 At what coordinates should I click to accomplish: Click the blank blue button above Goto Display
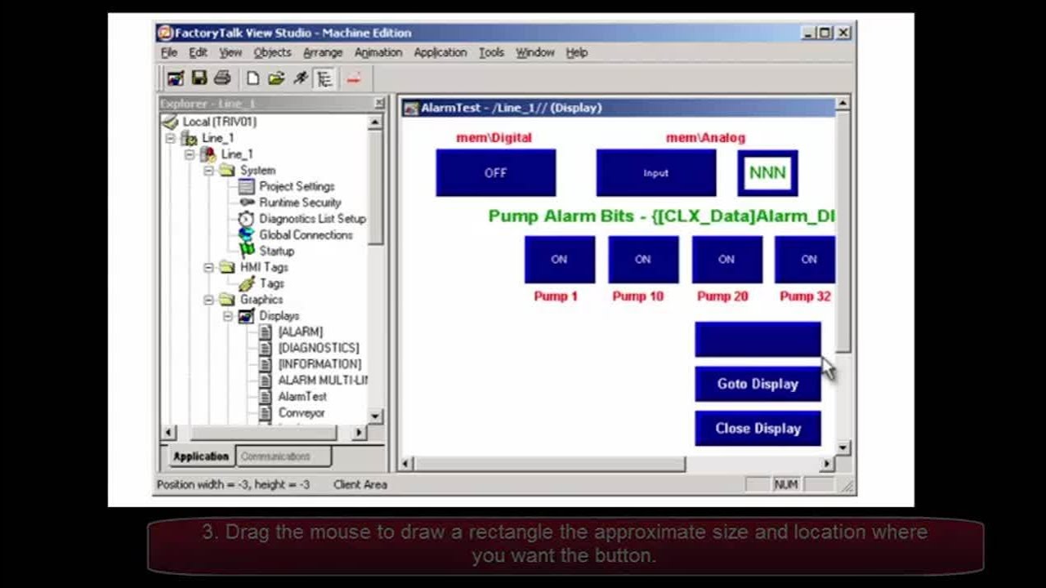click(758, 339)
